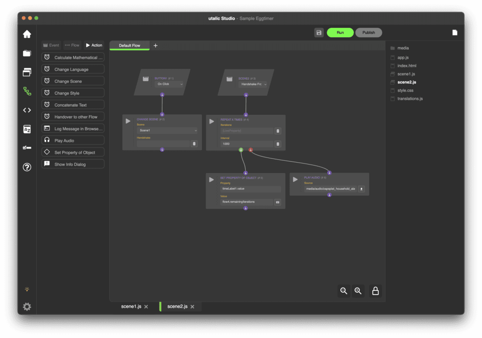This screenshot has height=338, width=482.
Task: Click the save disk icon
Action: click(x=319, y=33)
